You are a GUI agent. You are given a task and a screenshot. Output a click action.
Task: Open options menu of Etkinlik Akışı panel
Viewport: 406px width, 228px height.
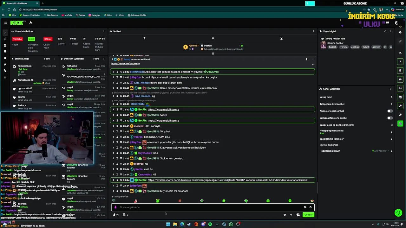(55, 59)
